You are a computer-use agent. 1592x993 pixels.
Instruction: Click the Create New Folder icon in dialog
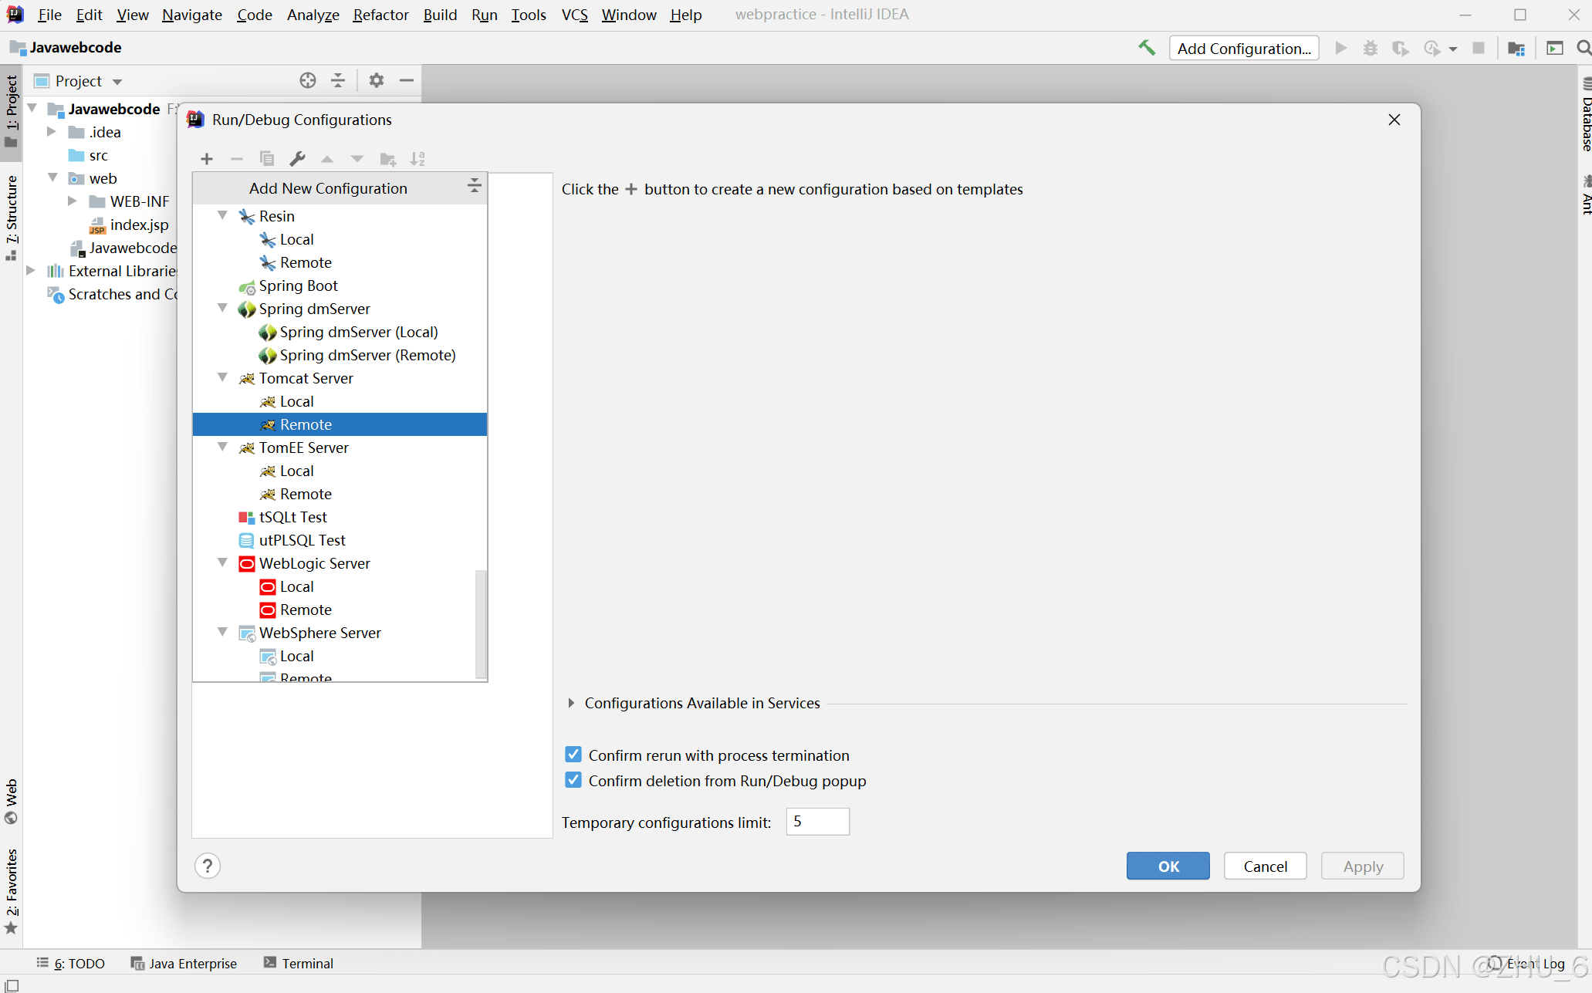388,159
